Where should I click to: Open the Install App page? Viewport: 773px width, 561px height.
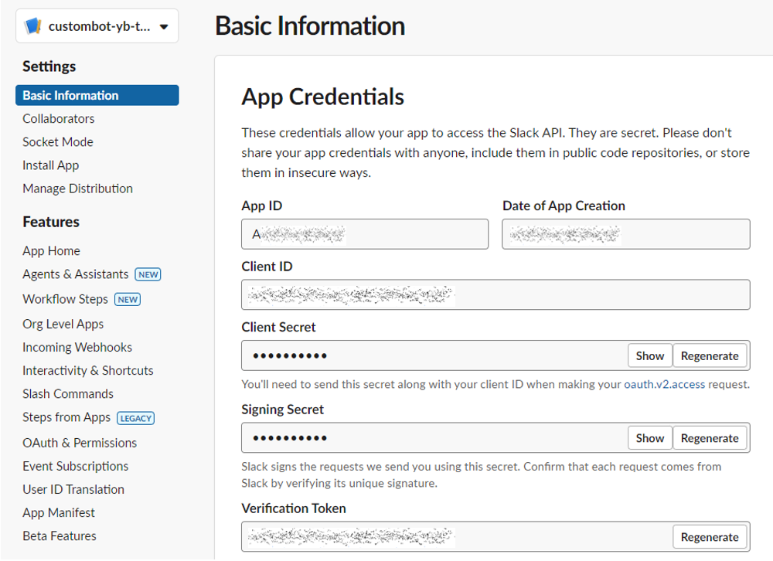51,165
